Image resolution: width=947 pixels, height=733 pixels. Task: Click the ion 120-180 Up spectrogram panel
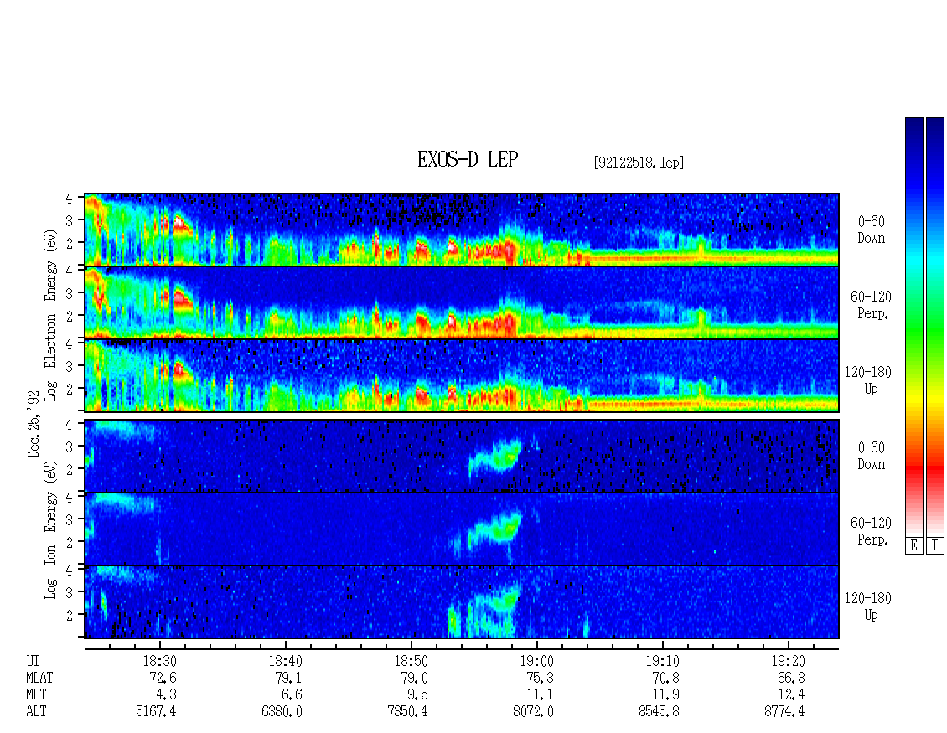(x=462, y=602)
